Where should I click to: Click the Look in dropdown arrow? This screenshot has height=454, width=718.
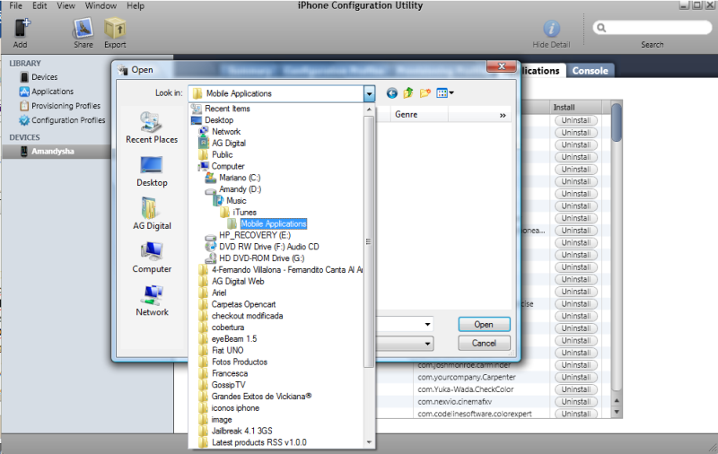pos(369,94)
